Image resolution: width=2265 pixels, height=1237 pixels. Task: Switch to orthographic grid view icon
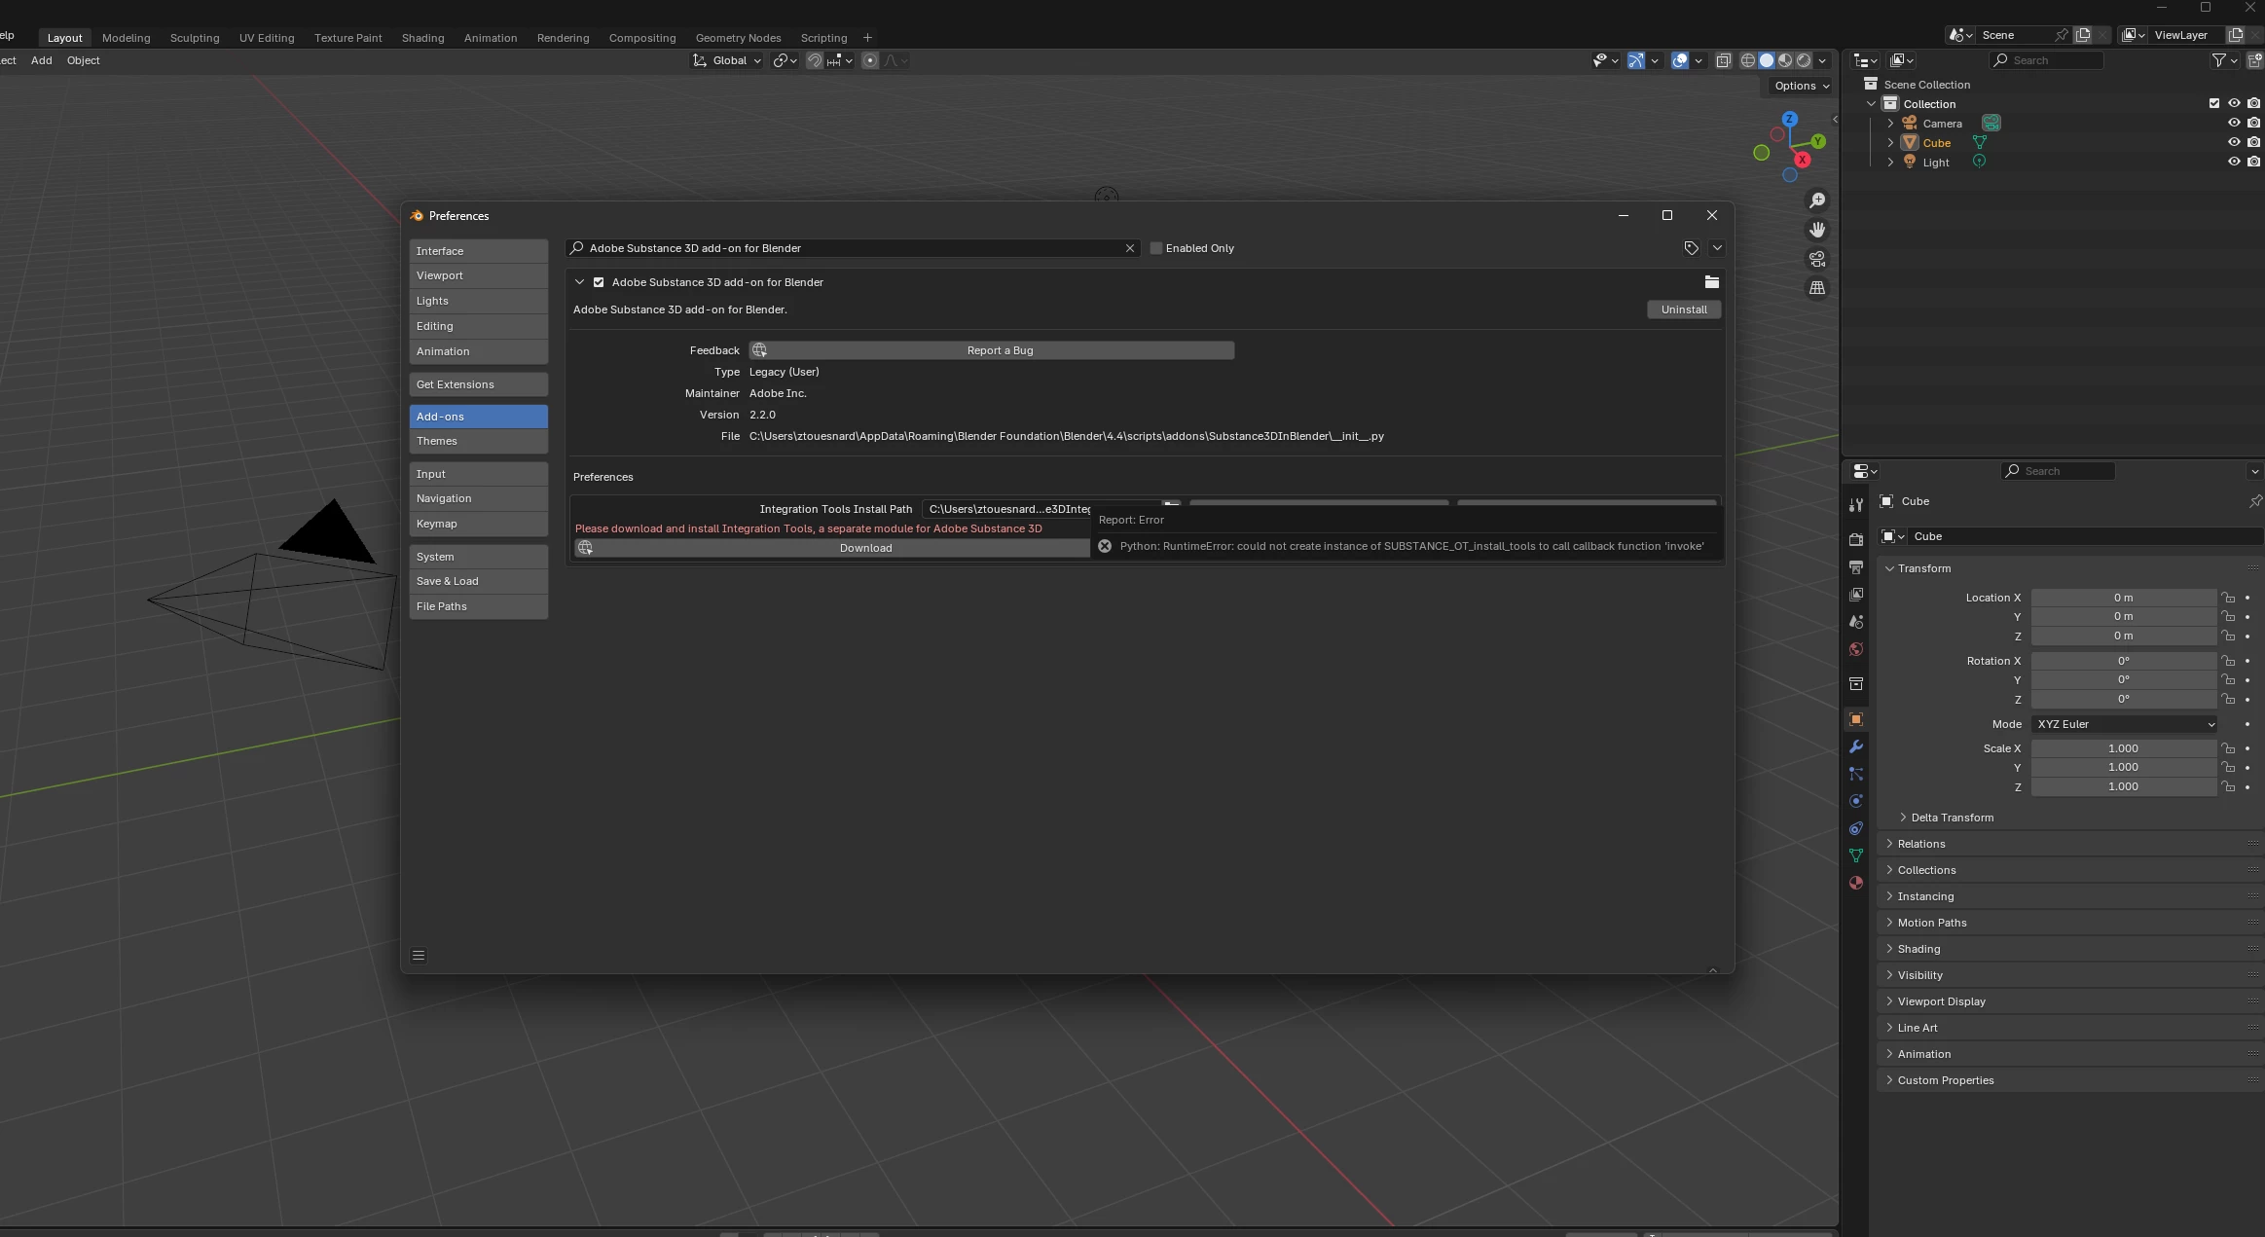pos(1816,288)
